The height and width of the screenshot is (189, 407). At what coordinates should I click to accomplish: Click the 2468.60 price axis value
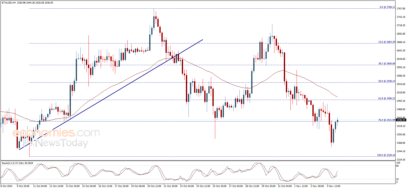click(x=401, y=109)
